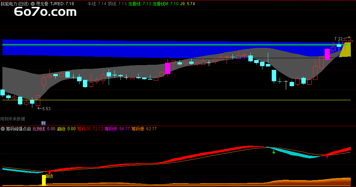Image resolution: width=356 pixels, height=187 pixels.
Task: Click the 龙骨线M: 7.10 readout
Action: pos(165,4)
